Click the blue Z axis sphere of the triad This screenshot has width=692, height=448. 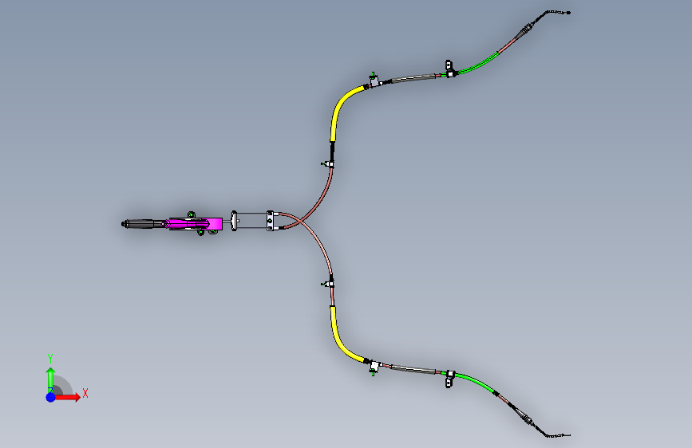51,397
